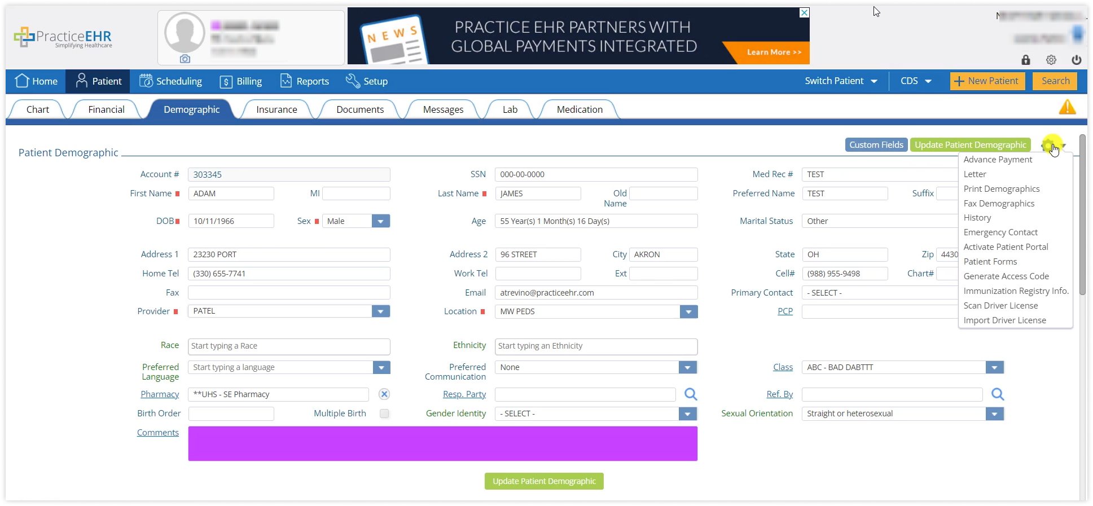Image resolution: width=1093 pixels, height=506 pixels.
Task: Switch to the Messages tab
Action: [443, 109]
